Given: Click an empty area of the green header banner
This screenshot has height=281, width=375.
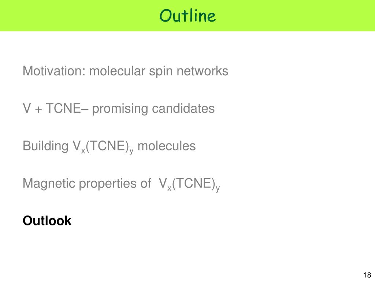Looking at the screenshot, I should 72,15.
